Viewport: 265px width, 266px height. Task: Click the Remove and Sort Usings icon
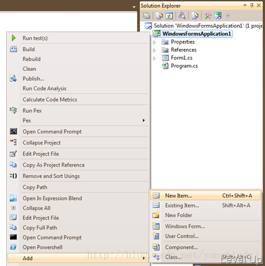tap(13, 176)
